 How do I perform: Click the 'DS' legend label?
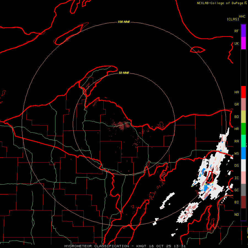coord(236,166)
